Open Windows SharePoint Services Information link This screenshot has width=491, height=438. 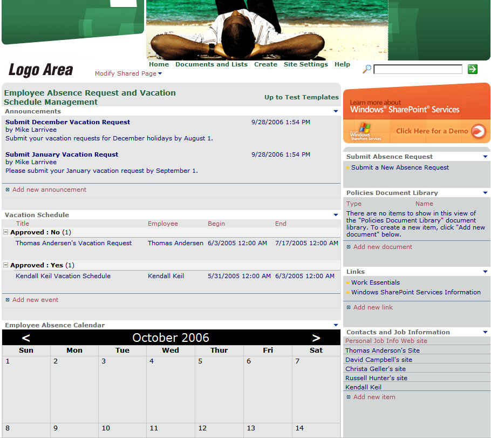coord(416,292)
